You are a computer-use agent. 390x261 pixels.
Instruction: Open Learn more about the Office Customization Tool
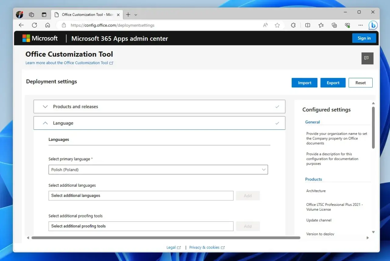click(x=69, y=63)
